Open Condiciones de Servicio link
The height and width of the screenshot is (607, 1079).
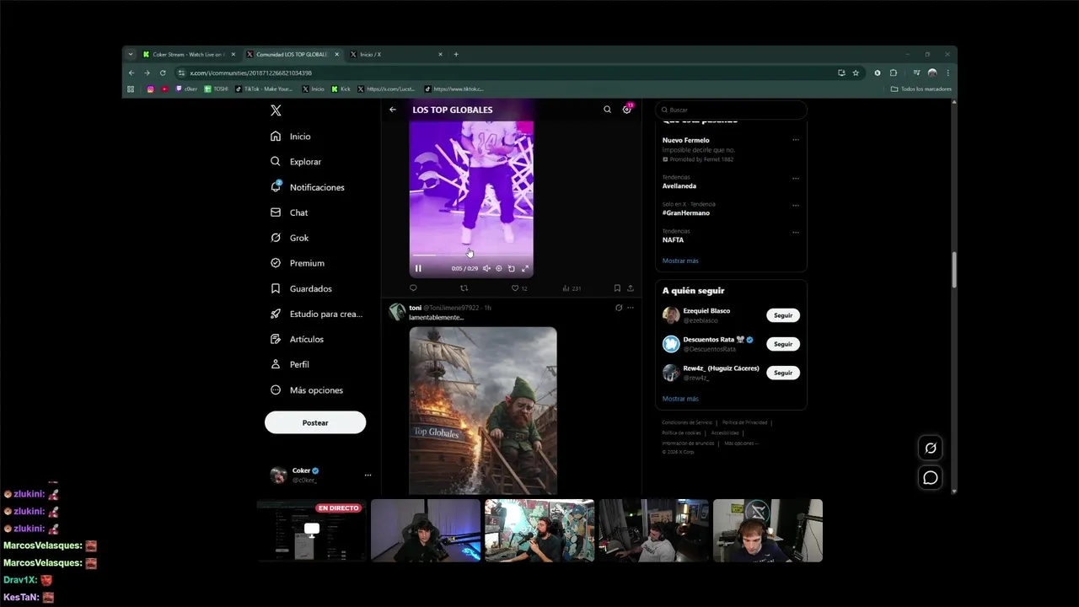687,422
